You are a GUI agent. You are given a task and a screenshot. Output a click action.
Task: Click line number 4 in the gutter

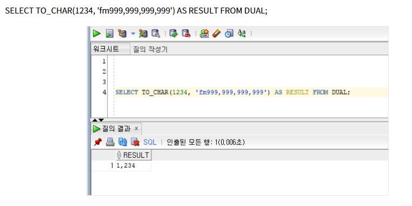click(104, 92)
